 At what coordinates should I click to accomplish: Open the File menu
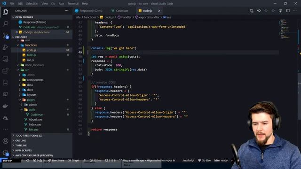[12, 3]
